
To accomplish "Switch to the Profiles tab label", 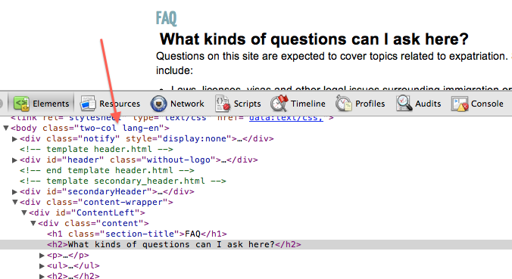I will [370, 104].
